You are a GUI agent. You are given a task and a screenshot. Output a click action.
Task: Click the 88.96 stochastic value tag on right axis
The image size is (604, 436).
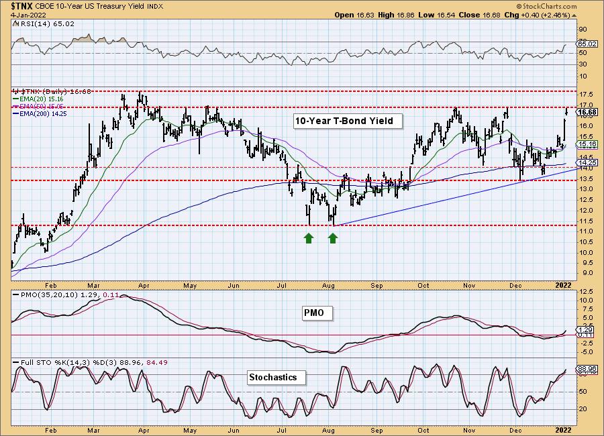click(587, 369)
